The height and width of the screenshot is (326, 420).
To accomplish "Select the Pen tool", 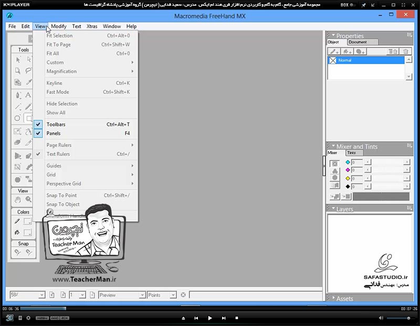I will (x=18, y=95).
